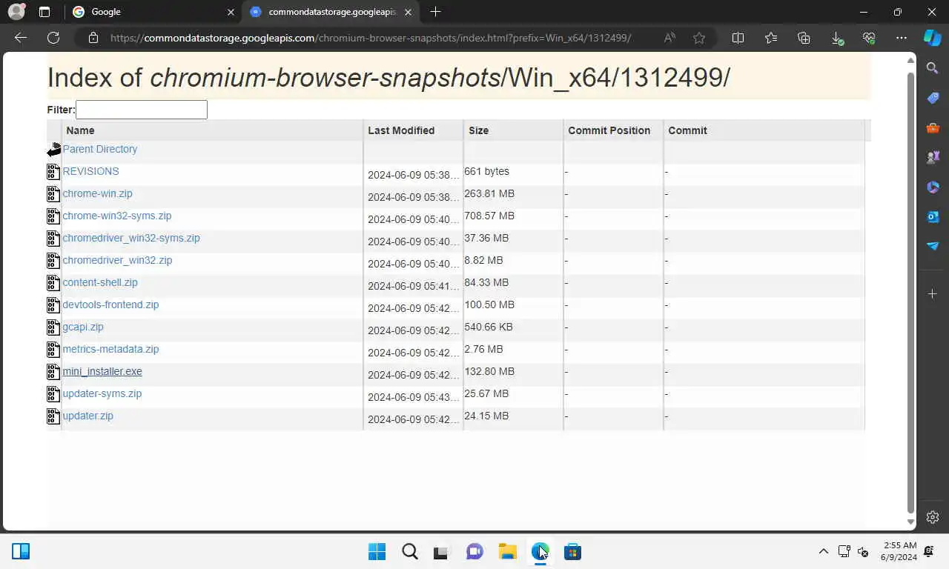Viewport: 949px width, 569px height.
Task: Open the Collections icon
Action: (x=804, y=38)
